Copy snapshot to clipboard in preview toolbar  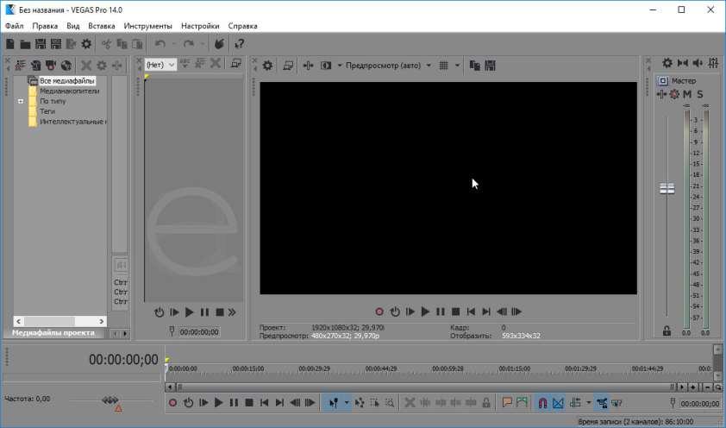point(474,66)
